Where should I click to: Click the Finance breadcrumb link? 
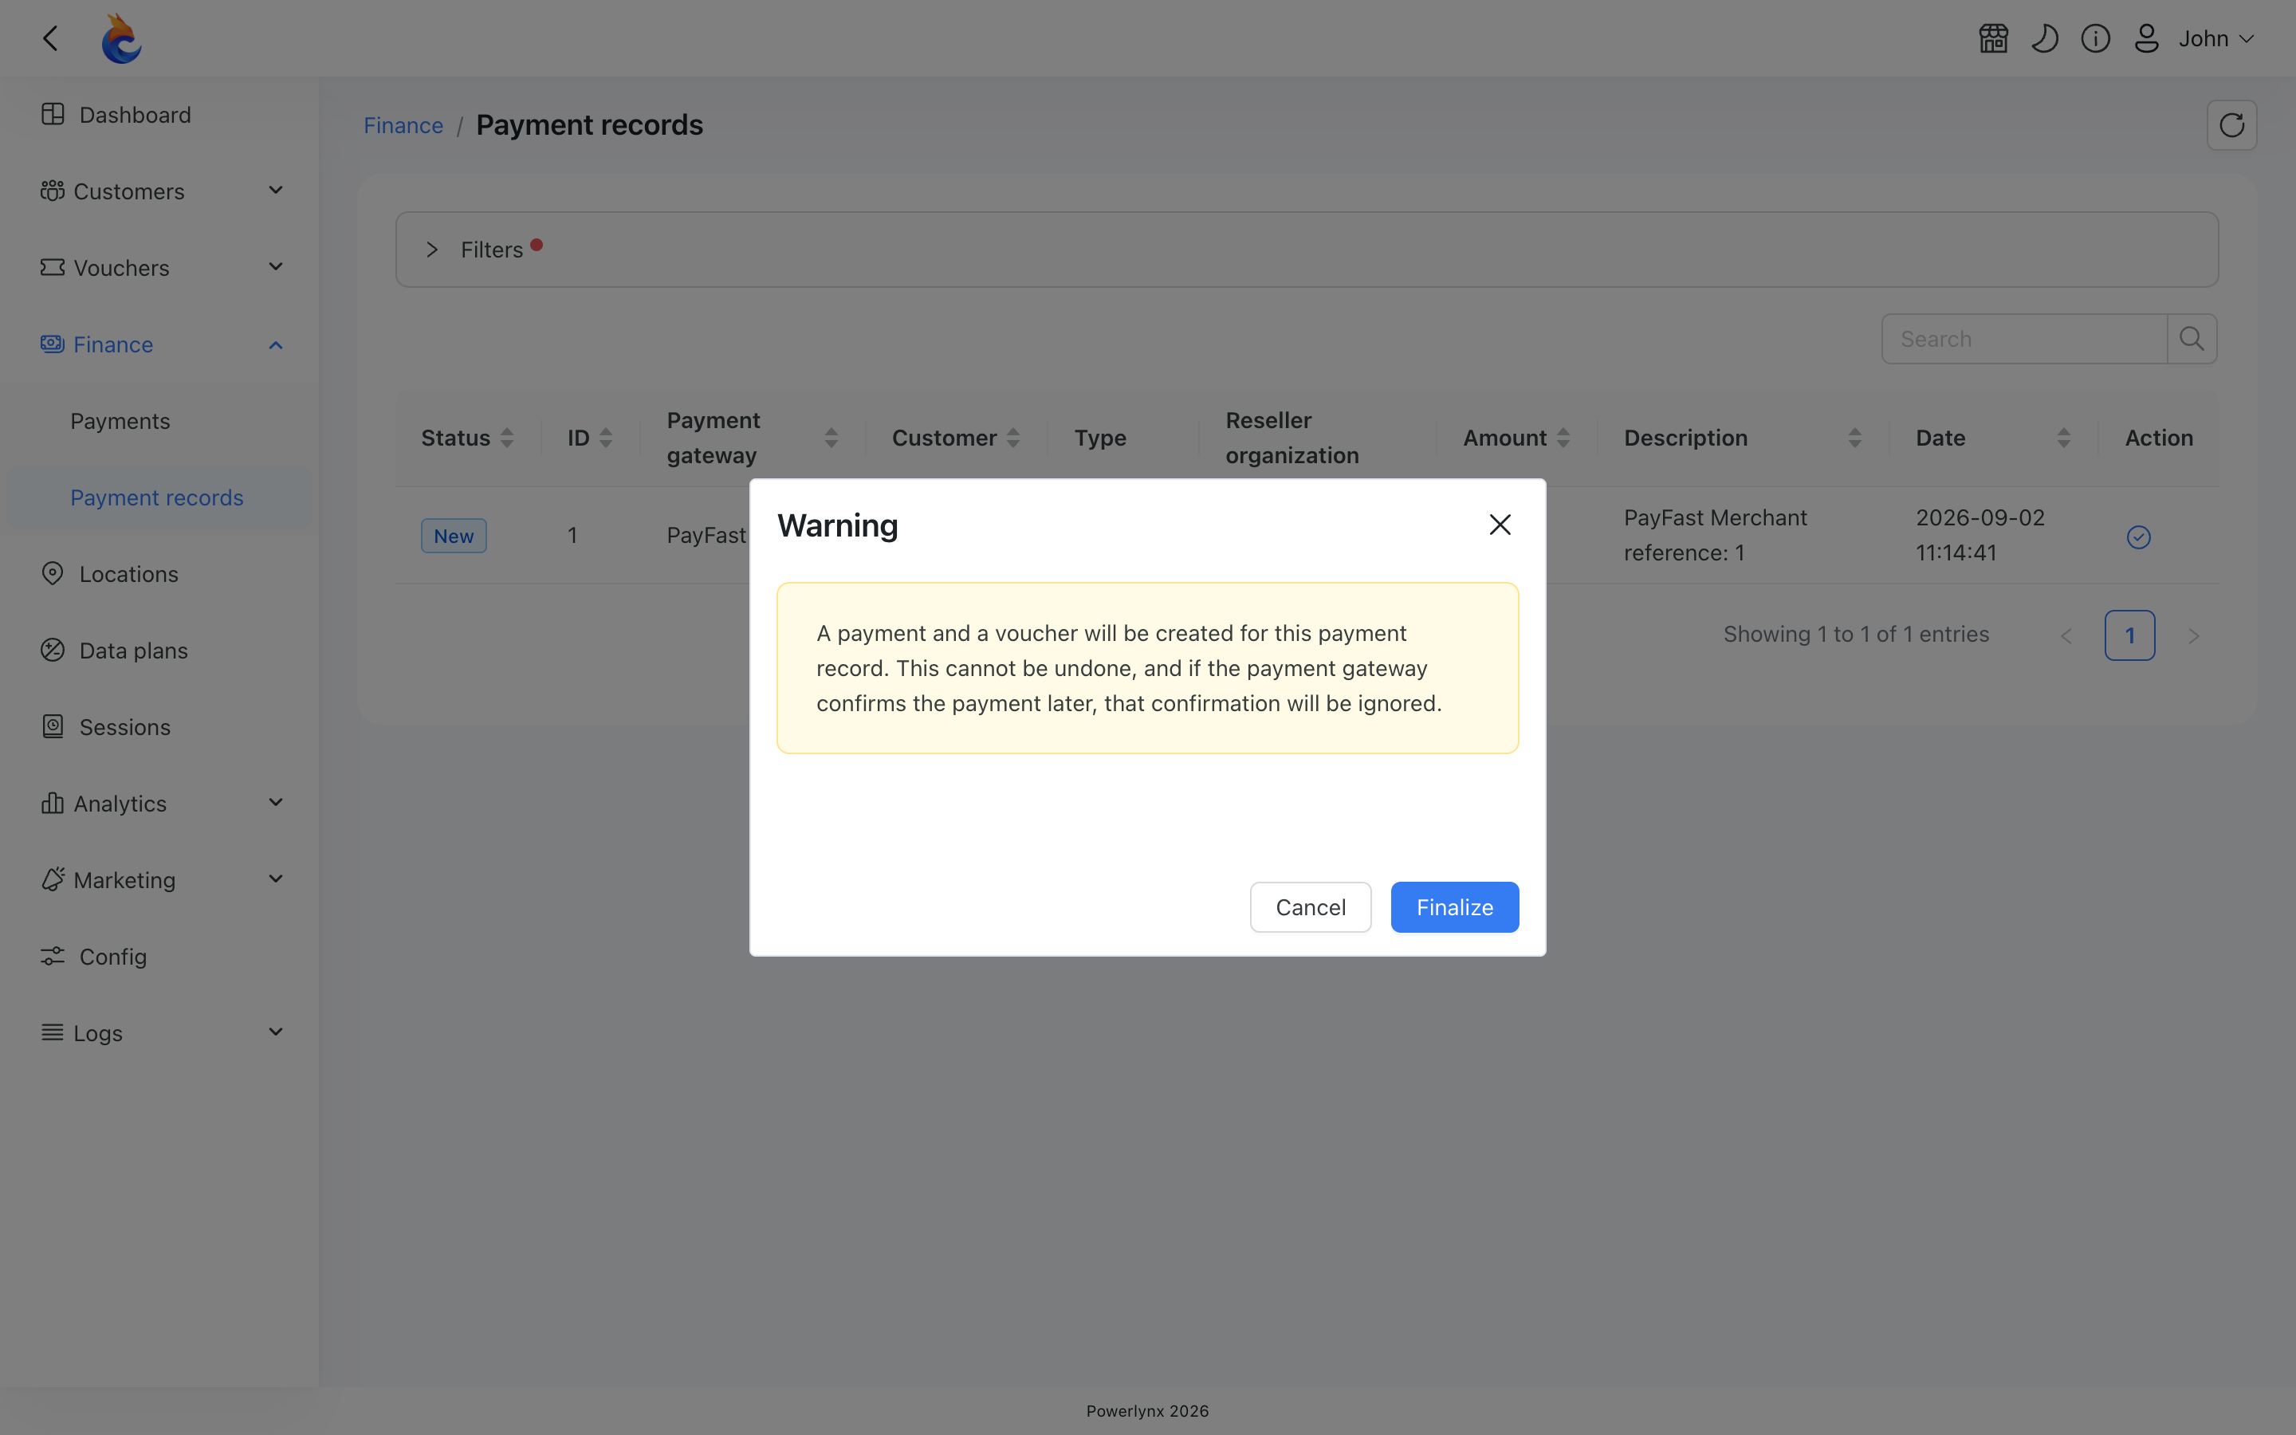[403, 125]
